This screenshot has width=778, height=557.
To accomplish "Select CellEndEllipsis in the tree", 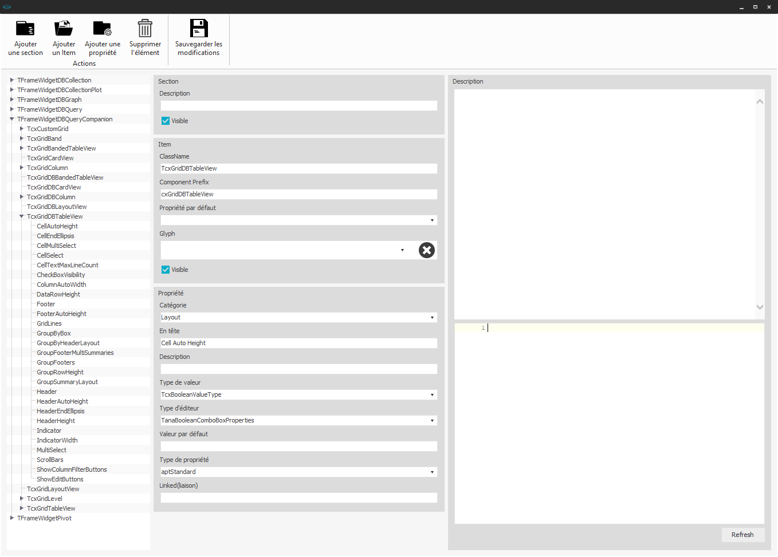I will coord(56,236).
